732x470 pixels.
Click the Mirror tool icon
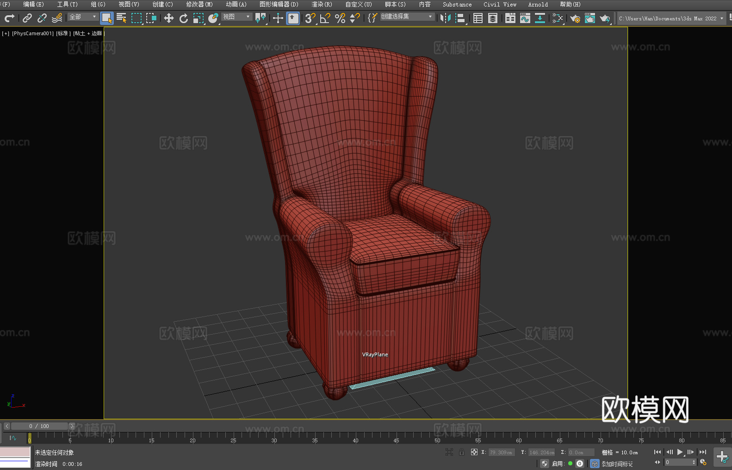click(x=446, y=18)
